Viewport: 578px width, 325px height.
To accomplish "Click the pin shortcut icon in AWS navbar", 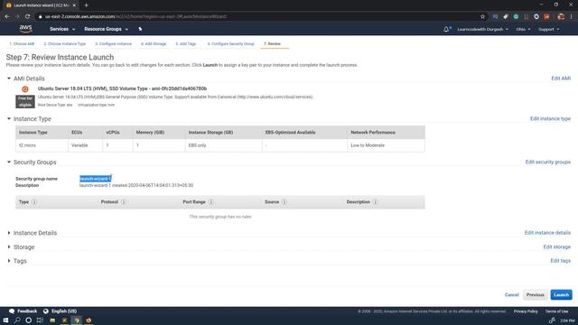I will [140, 29].
